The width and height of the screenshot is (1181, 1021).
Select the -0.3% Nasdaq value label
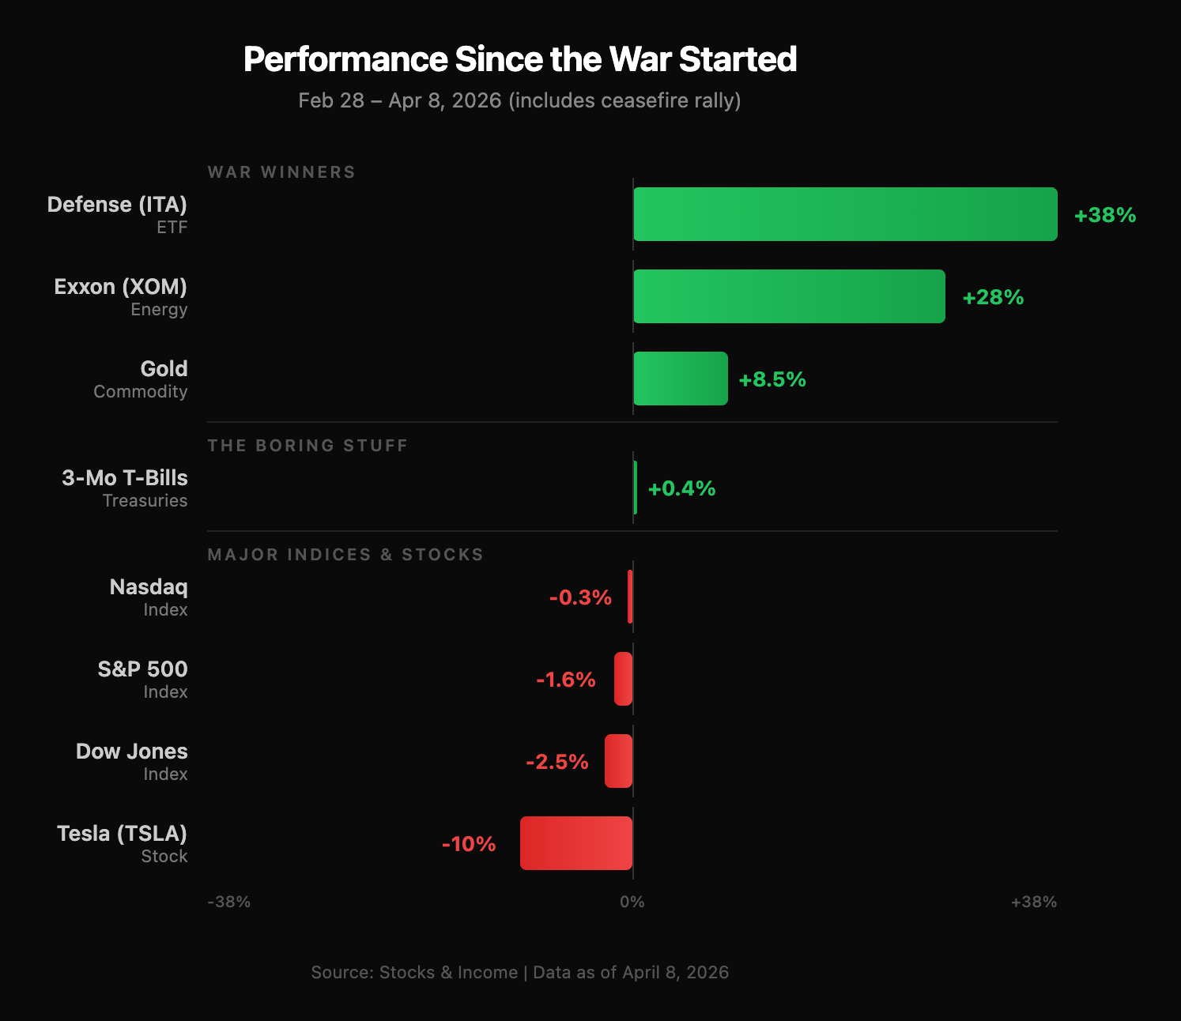[580, 597]
